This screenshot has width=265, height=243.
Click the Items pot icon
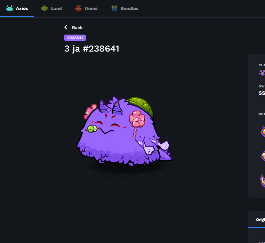point(78,8)
